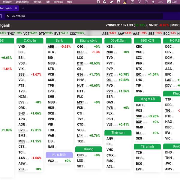Click TNG in the ticker strip
The image size is (180, 180).
click(11, 34)
